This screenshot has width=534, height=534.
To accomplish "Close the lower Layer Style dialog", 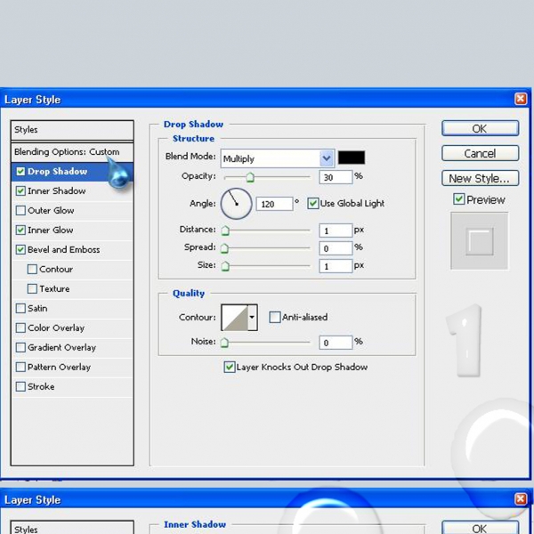I will pos(520,499).
